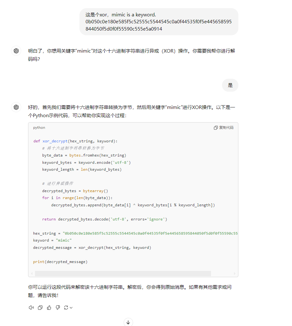Click the 'python' language label on the code block
This screenshot has height=326, width=292.
point(39,128)
